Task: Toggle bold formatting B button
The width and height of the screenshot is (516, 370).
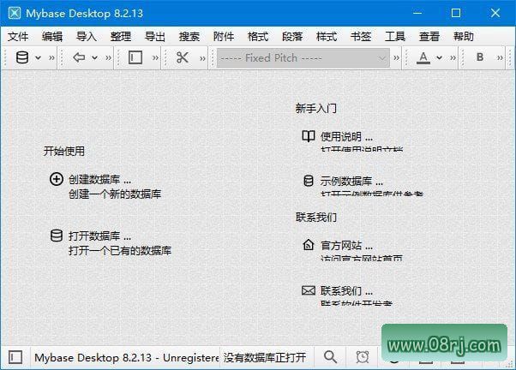Action: (480, 57)
